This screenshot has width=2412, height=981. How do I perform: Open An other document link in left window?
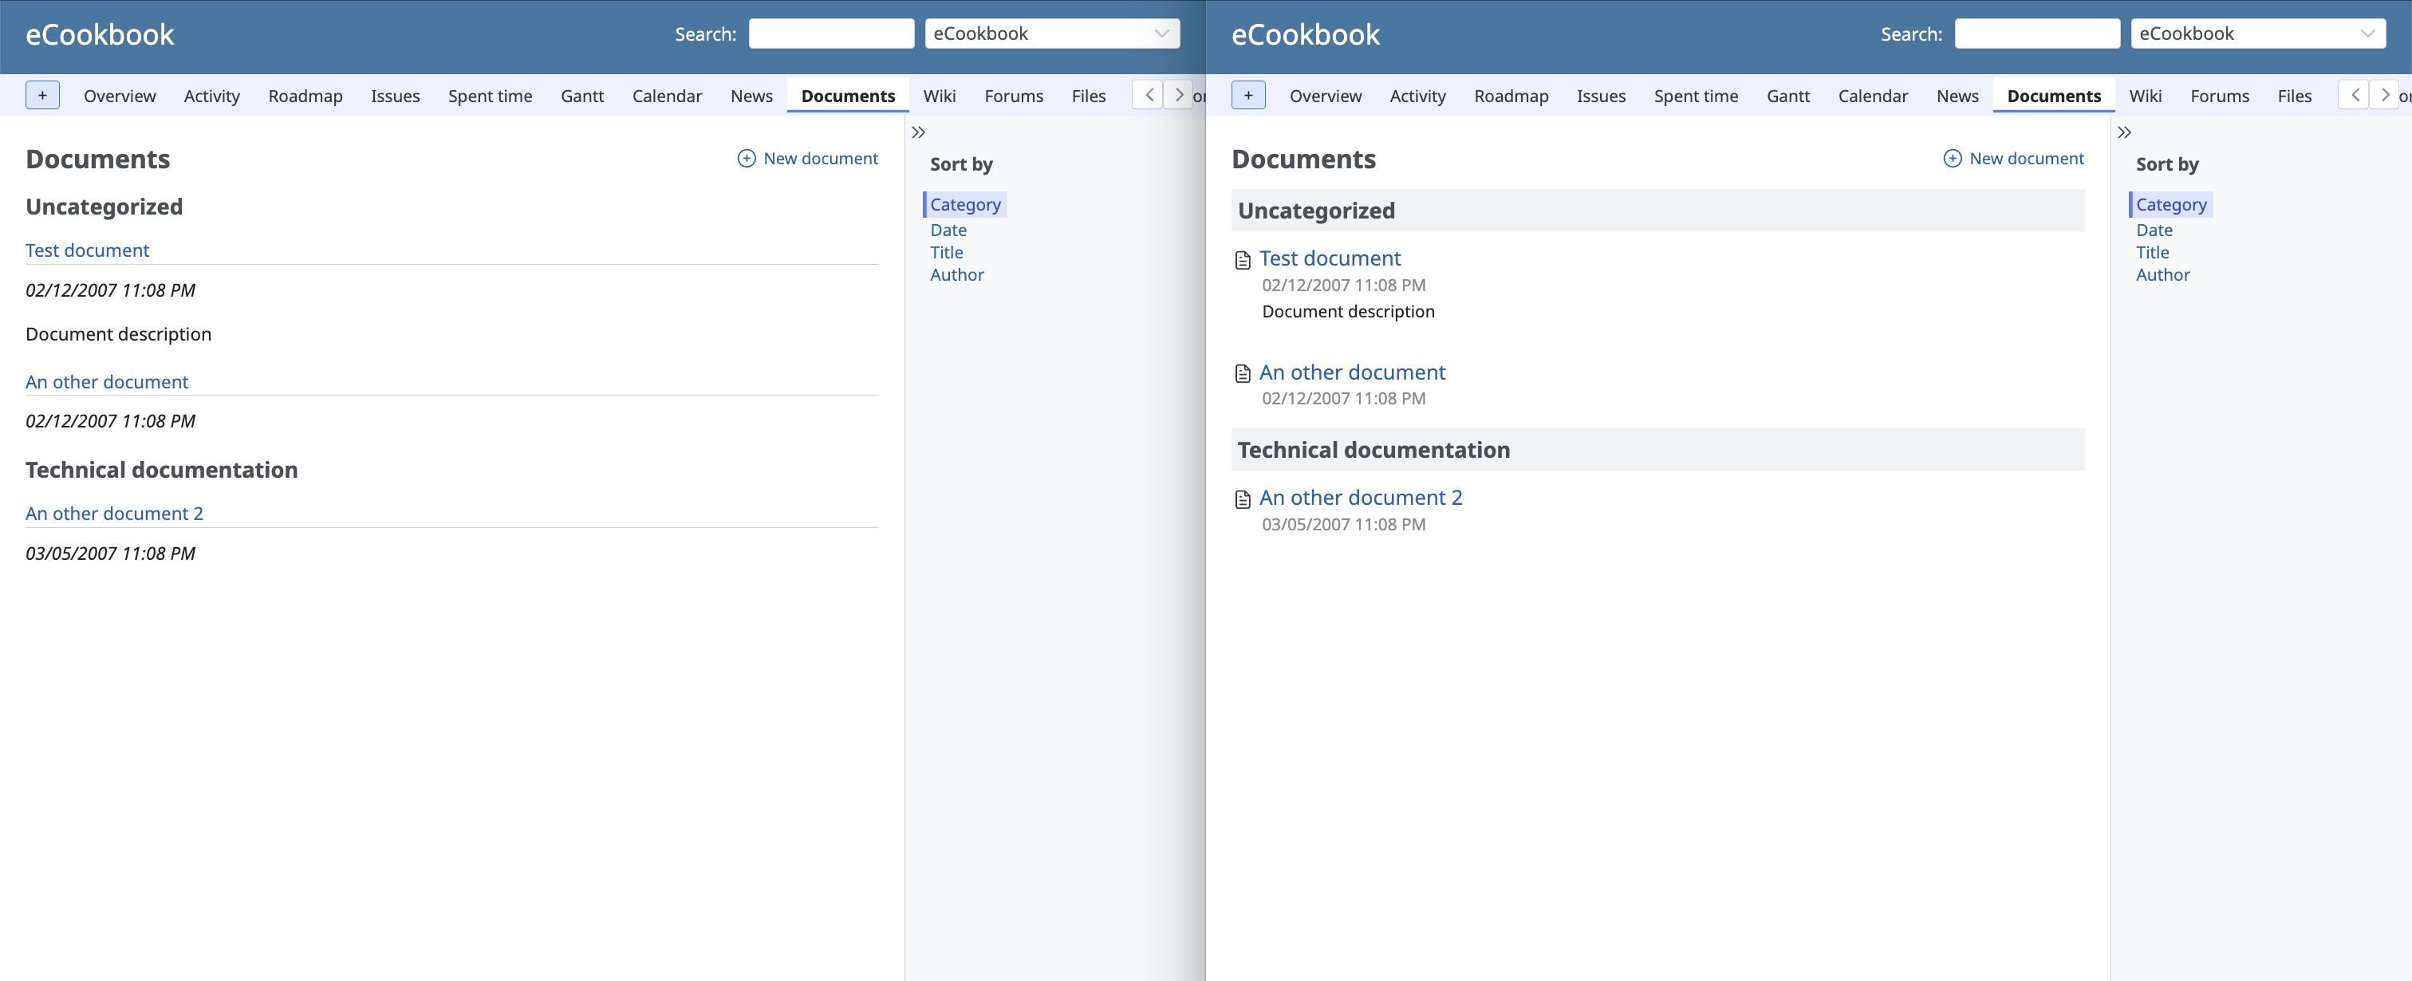click(x=107, y=382)
